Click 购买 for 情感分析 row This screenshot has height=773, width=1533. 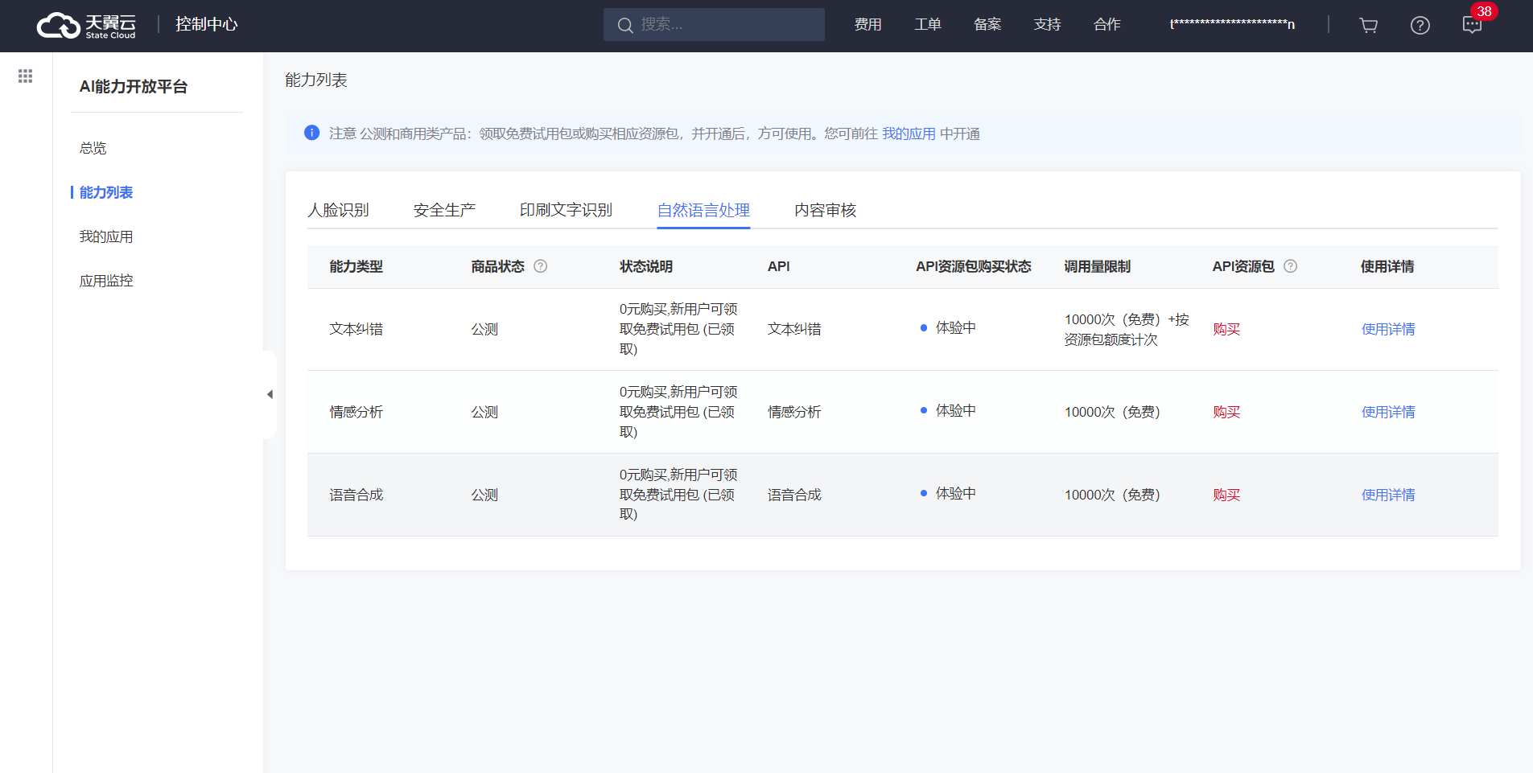tap(1226, 412)
